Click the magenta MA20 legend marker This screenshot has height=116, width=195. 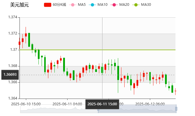pos(114,5)
